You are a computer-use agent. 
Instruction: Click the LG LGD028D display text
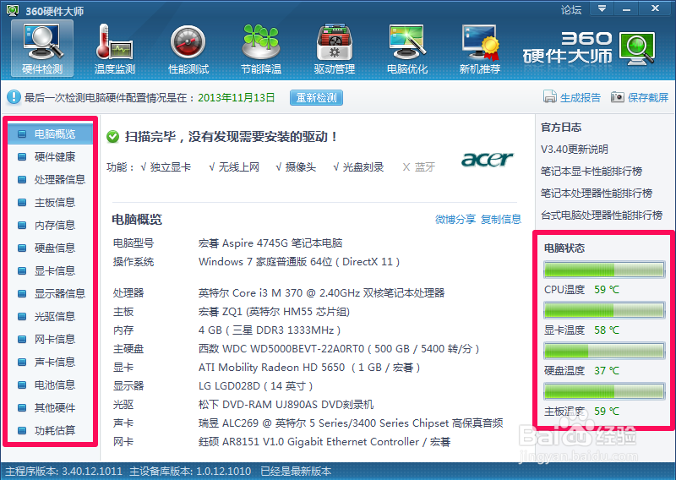click(x=256, y=386)
